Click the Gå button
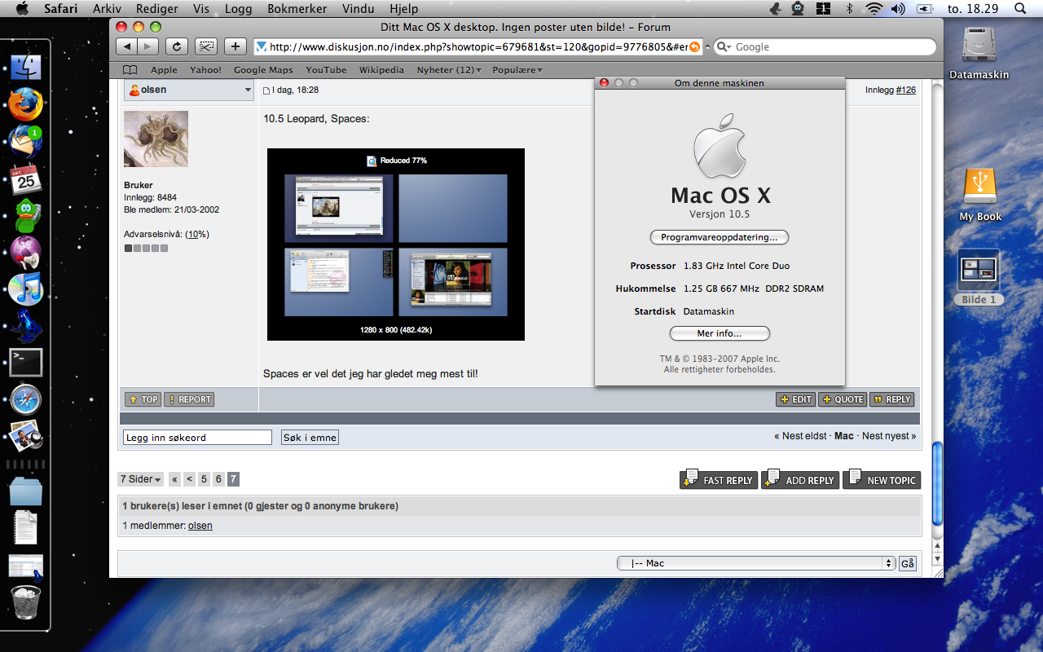Screen dimensions: 1043x652 point(908,563)
